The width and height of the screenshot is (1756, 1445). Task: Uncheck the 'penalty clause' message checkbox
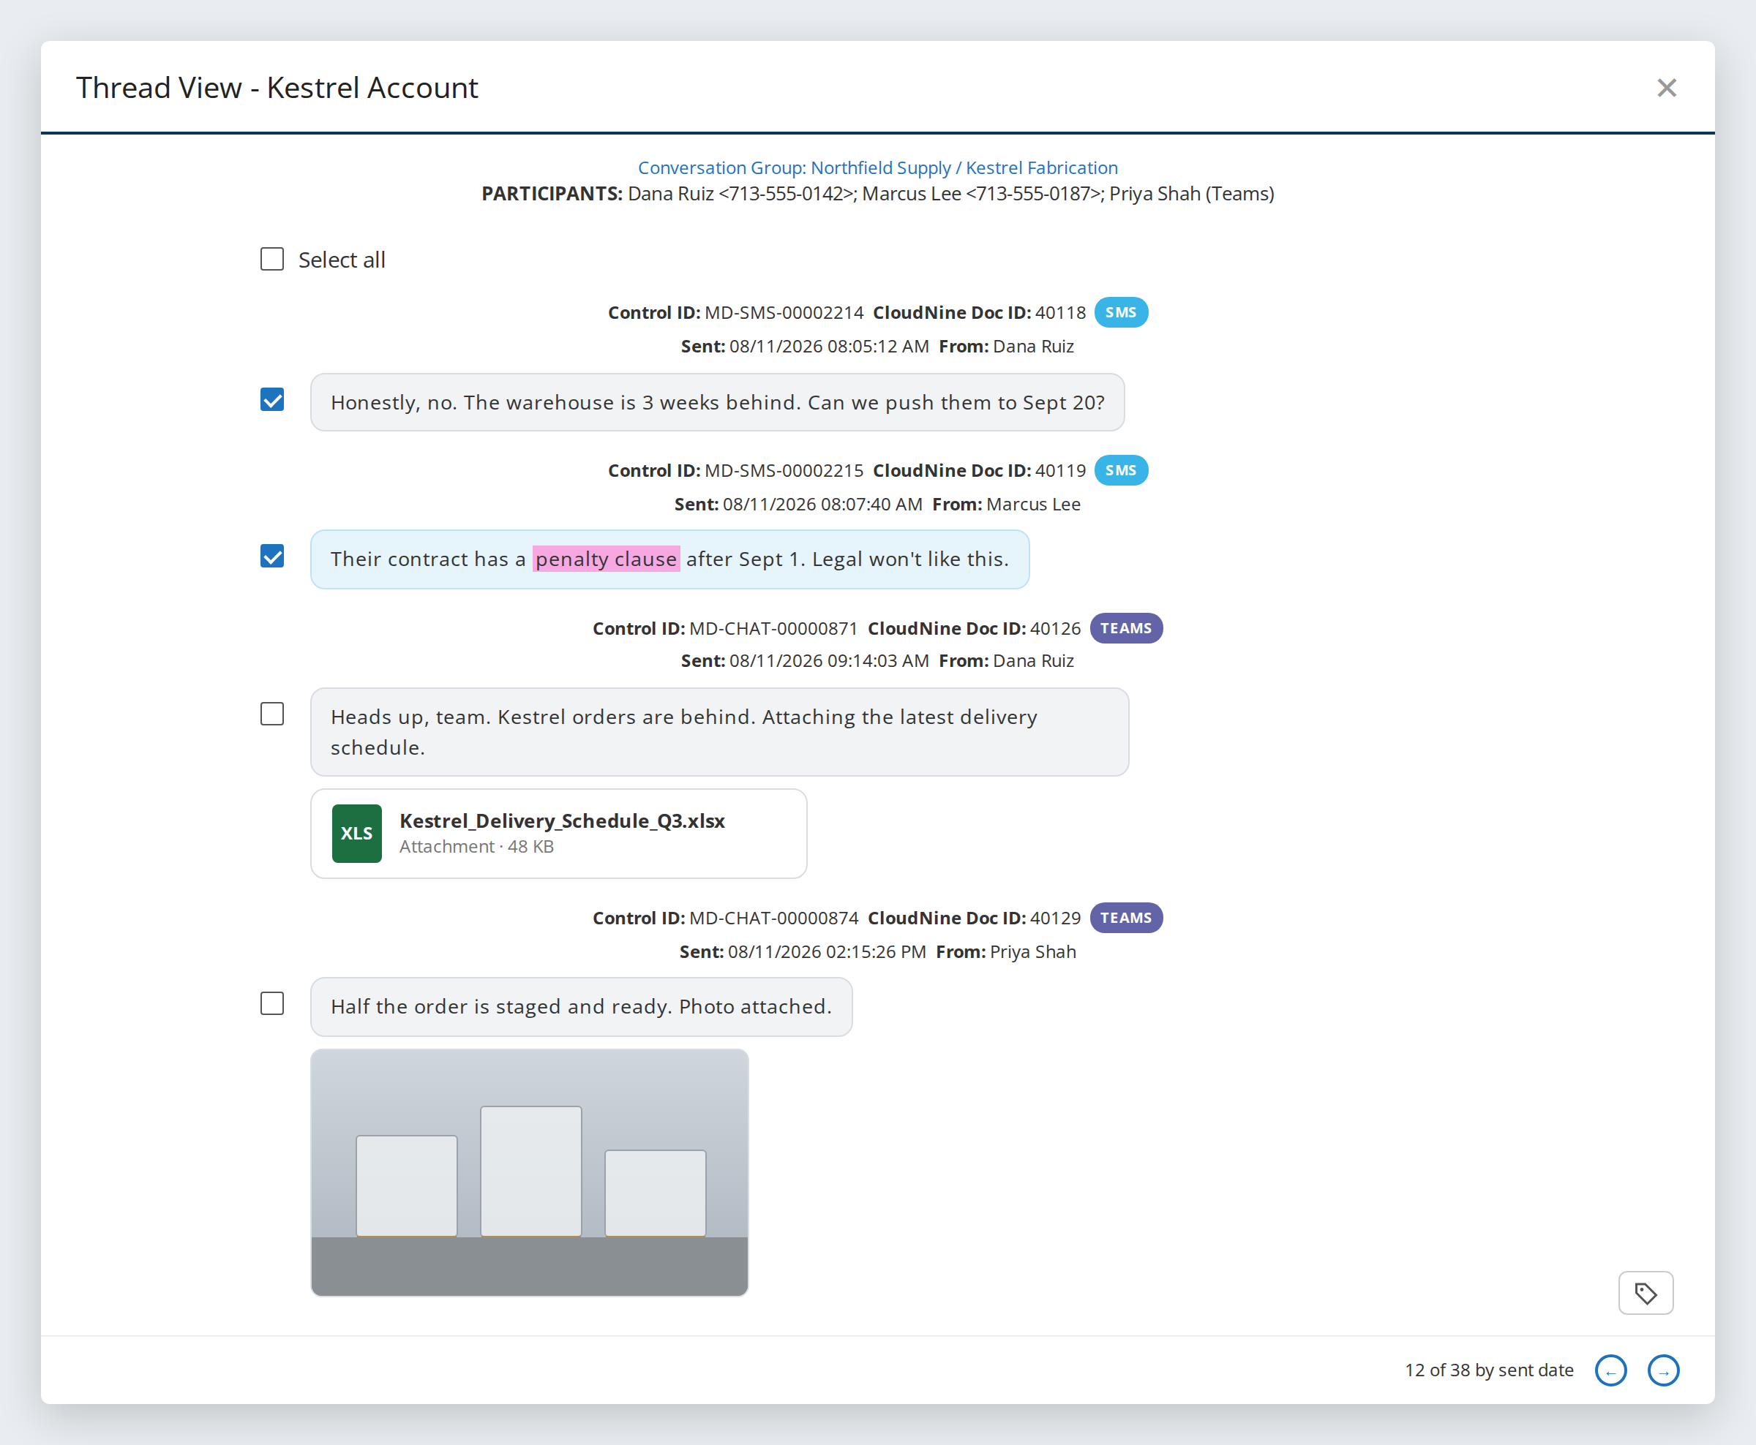pos(272,556)
